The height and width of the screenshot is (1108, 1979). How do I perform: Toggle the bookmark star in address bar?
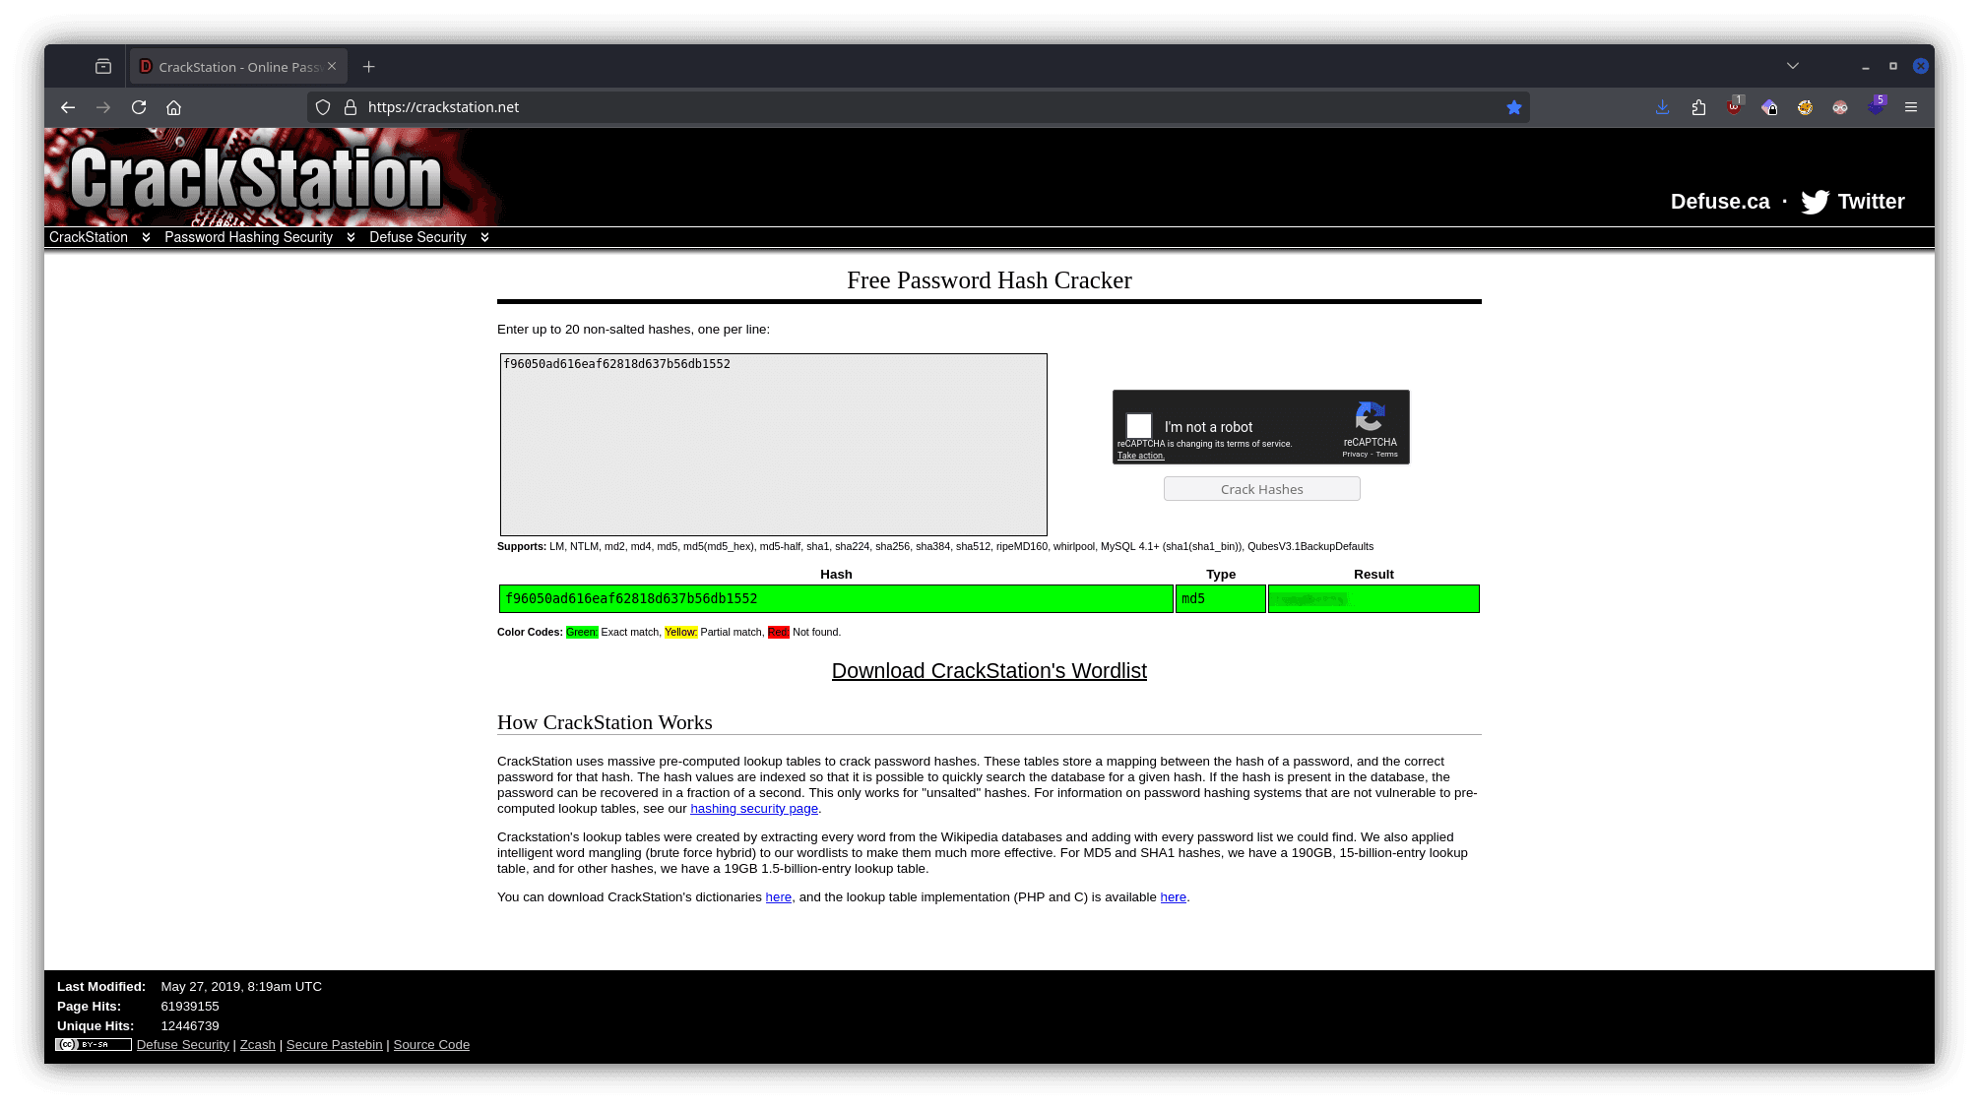[1515, 107]
